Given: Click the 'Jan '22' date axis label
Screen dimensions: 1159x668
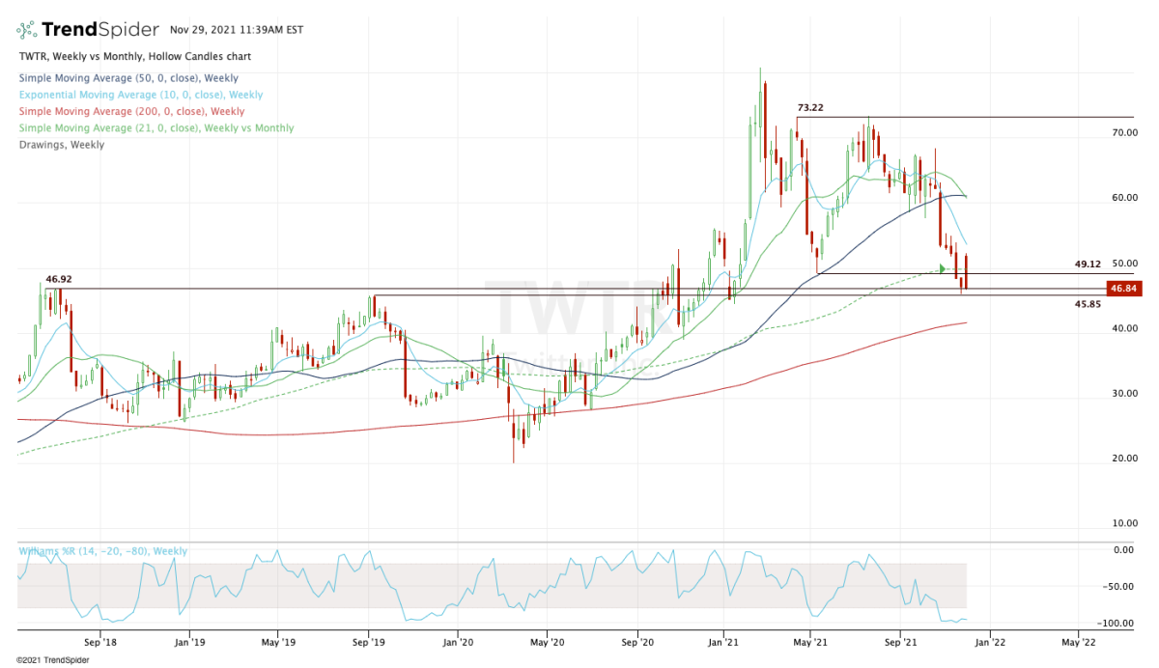Looking at the screenshot, I should point(989,641).
